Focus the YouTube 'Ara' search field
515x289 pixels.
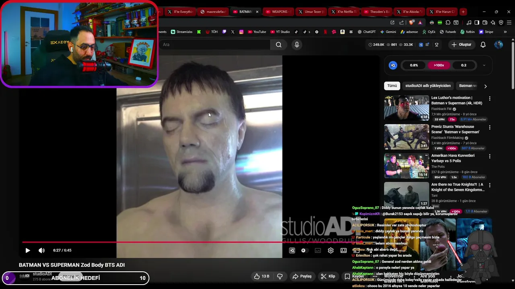[215, 45]
